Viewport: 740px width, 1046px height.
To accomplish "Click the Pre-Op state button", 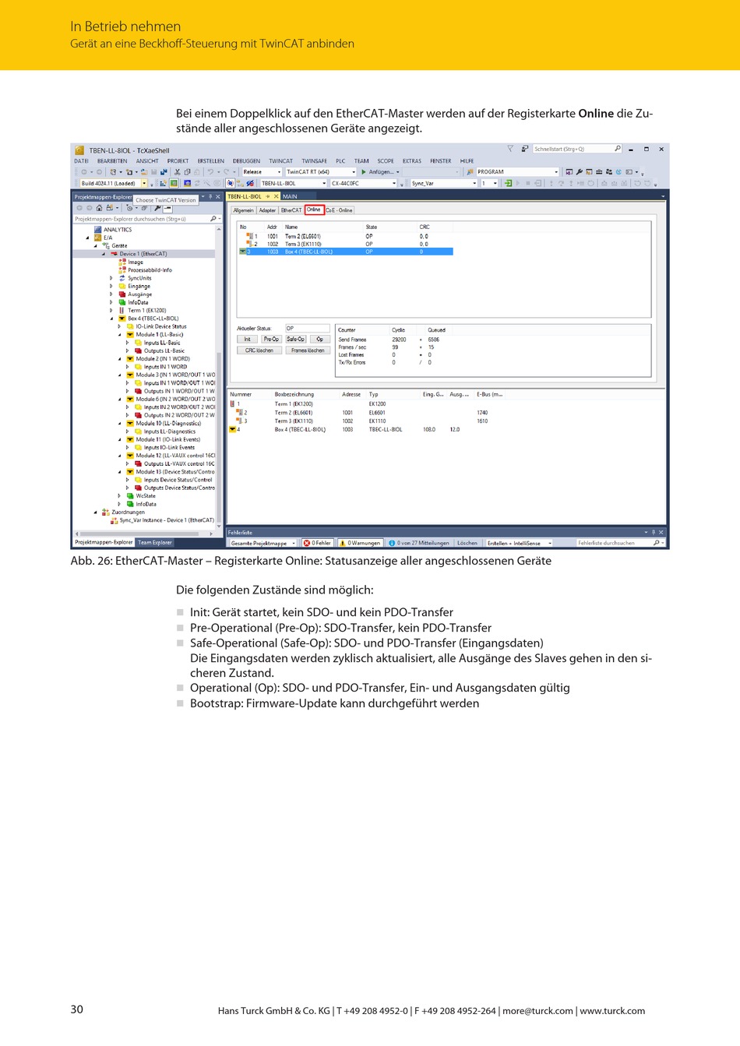I will pyautogui.click(x=271, y=340).
